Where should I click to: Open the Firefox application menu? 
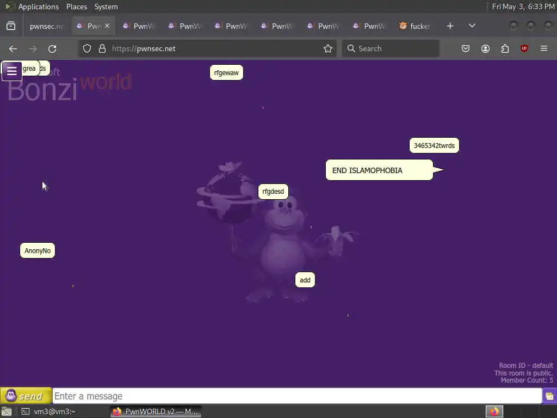(544, 48)
